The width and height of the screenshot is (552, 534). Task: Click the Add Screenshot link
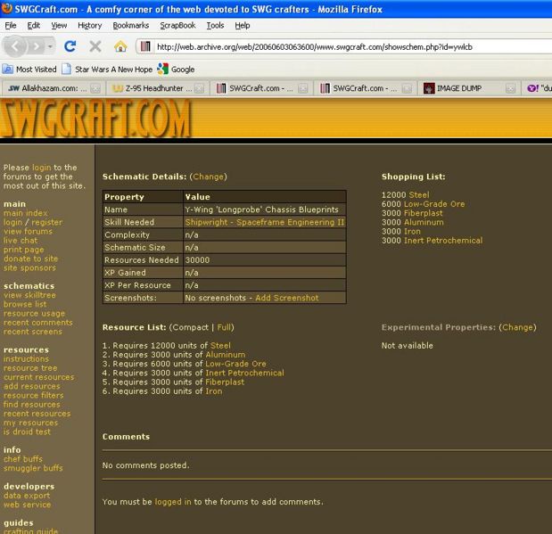click(x=286, y=298)
